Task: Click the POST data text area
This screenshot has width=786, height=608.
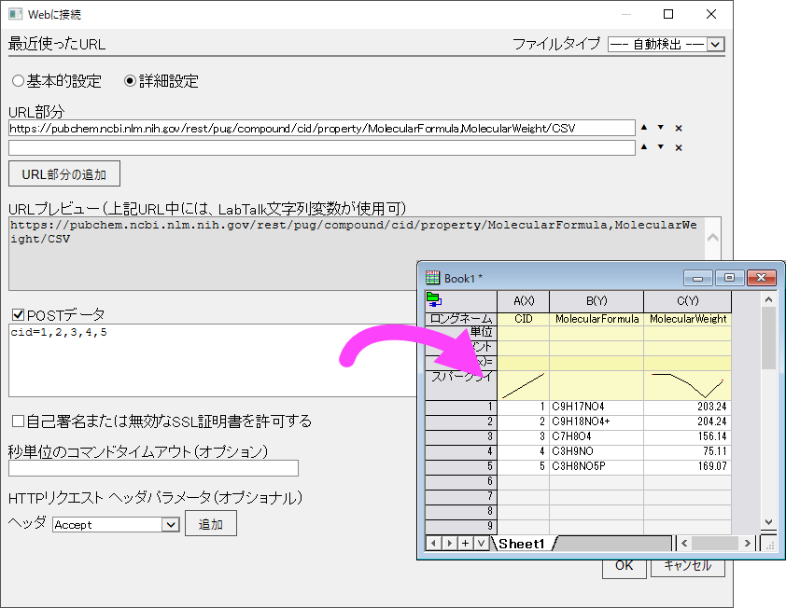Action: [213, 361]
